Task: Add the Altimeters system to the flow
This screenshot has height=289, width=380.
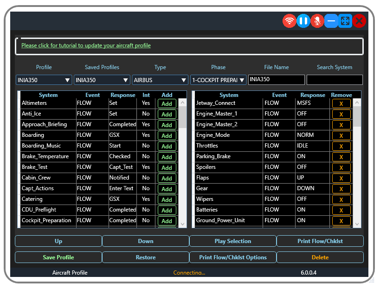Action: (167, 104)
